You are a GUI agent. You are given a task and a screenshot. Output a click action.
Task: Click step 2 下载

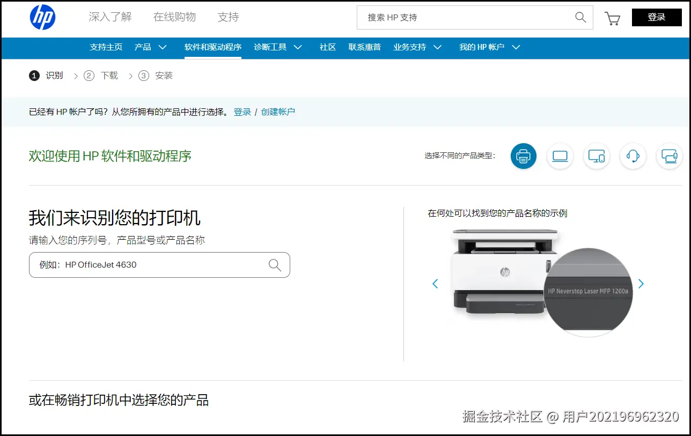point(101,76)
